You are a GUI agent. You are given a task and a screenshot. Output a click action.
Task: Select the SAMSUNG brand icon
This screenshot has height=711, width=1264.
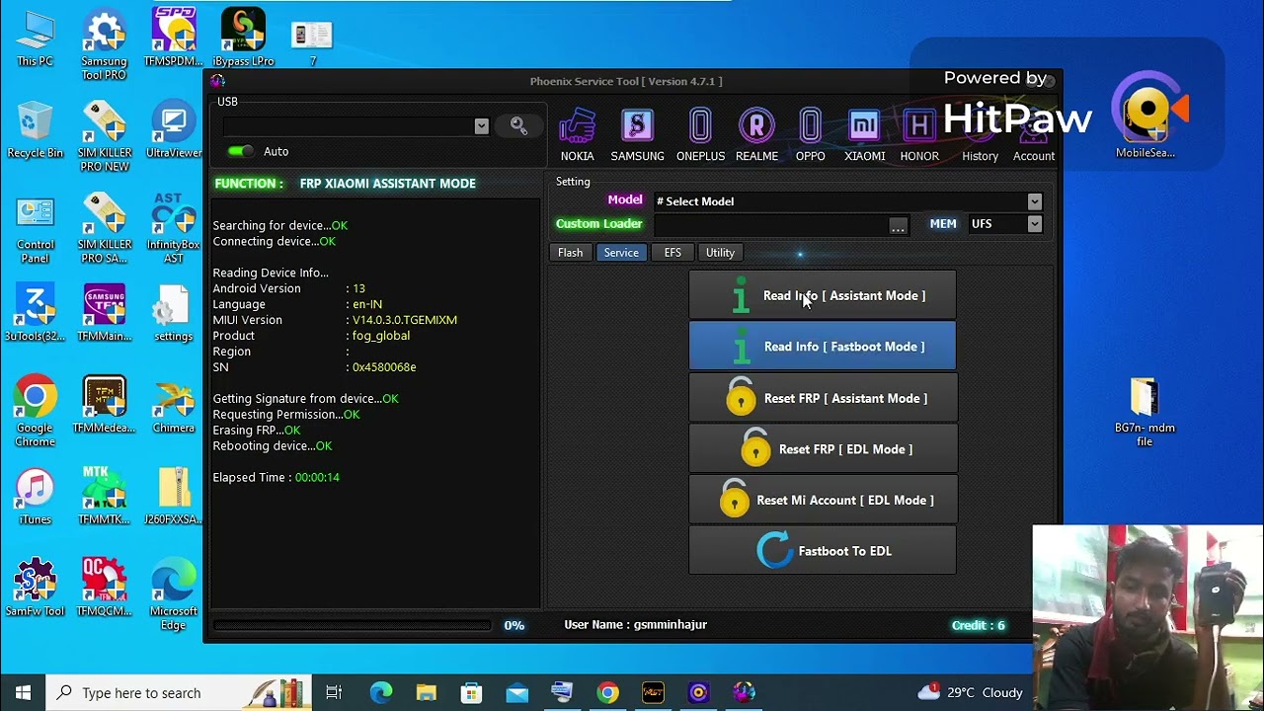point(637,134)
